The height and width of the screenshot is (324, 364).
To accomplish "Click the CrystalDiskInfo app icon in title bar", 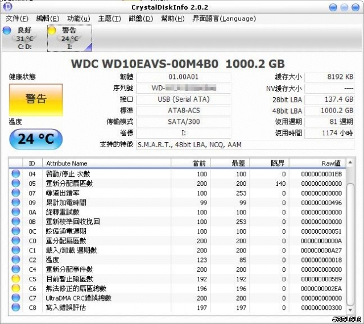I will 7,7.
